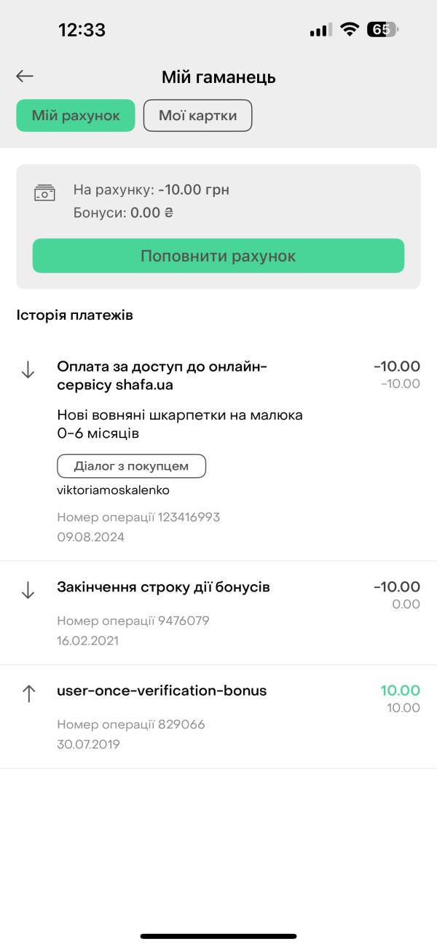The image size is (437, 947).
Task: Tap the cellular signal bars icon
Action: 320,30
